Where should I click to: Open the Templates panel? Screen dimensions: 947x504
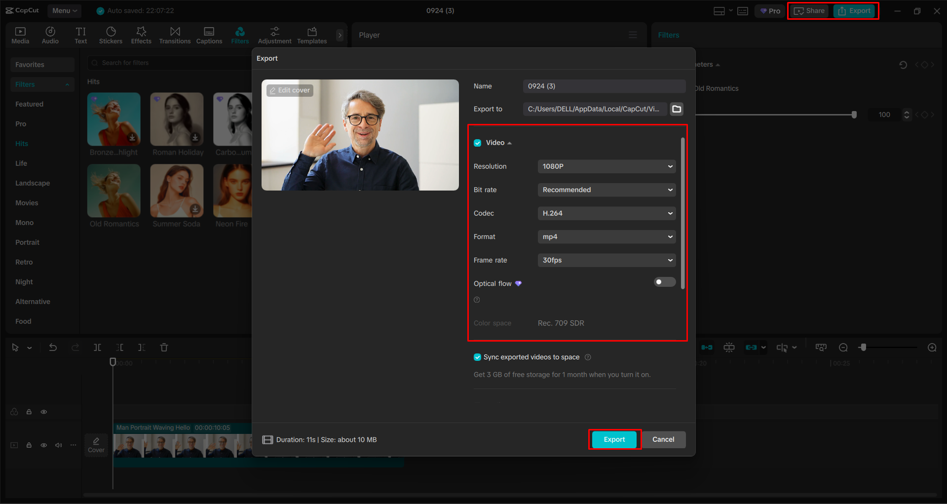[311, 35]
